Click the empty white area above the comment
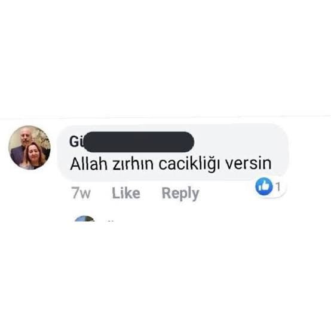Viewport: 331px width, 331px height. coord(166,58)
